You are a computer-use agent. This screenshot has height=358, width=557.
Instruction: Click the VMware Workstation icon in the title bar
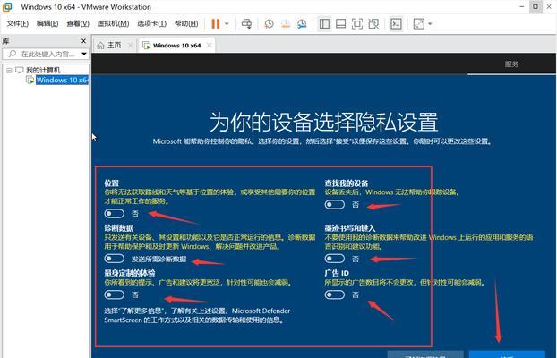(x=7, y=7)
